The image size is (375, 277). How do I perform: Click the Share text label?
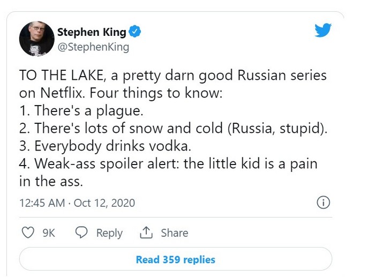174,233
